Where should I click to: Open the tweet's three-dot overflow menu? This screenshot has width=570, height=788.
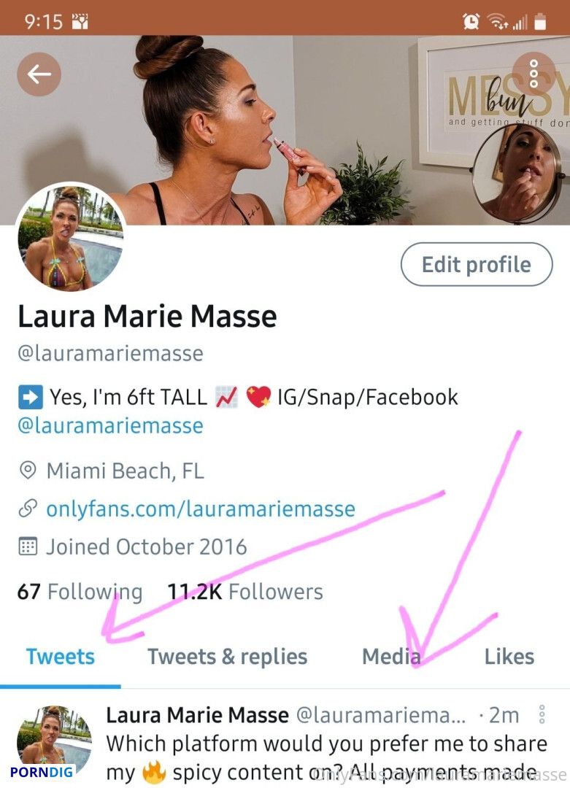pyautogui.click(x=542, y=714)
